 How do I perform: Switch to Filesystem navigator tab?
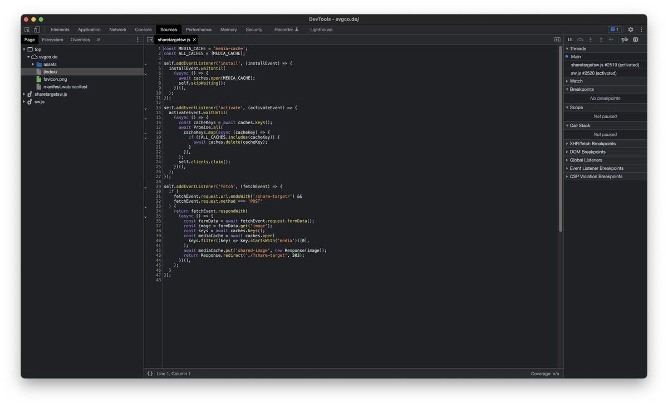pos(52,40)
